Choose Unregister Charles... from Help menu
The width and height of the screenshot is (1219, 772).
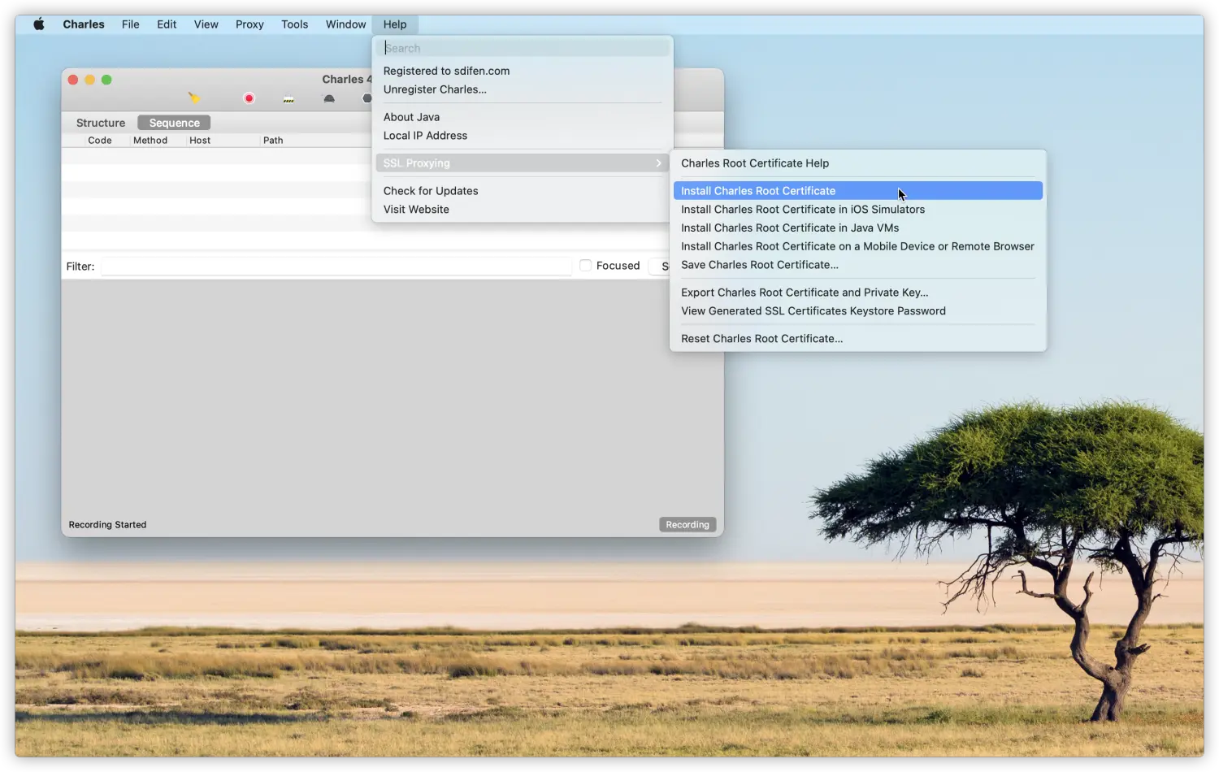[523, 89]
